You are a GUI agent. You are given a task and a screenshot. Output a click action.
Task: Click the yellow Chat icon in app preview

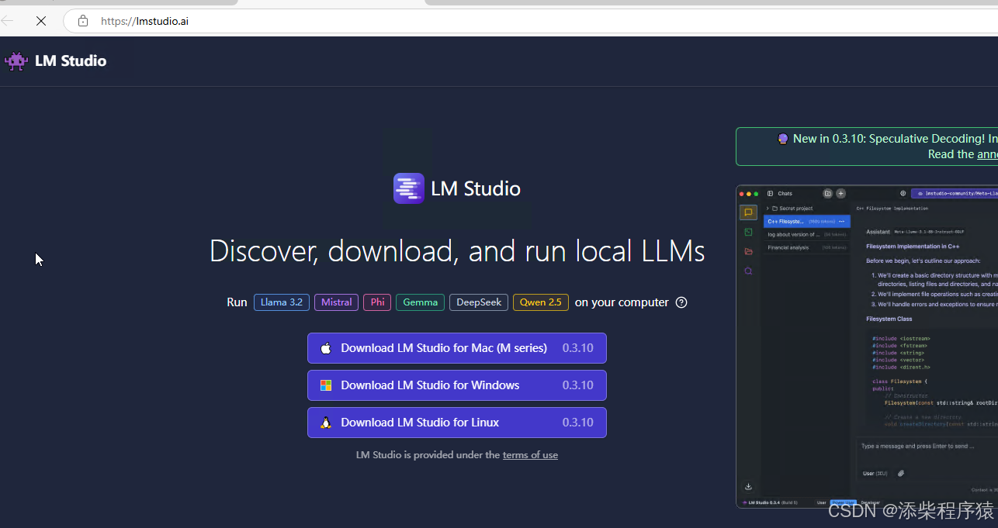748,212
